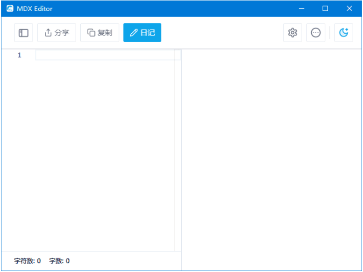Image resolution: width=363 pixels, height=272 pixels.
Task: Open the more options ellipsis icon
Action: tap(316, 33)
